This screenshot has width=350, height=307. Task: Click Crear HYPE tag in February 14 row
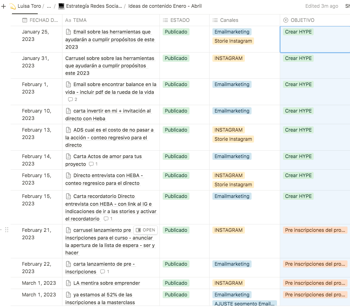298,156
